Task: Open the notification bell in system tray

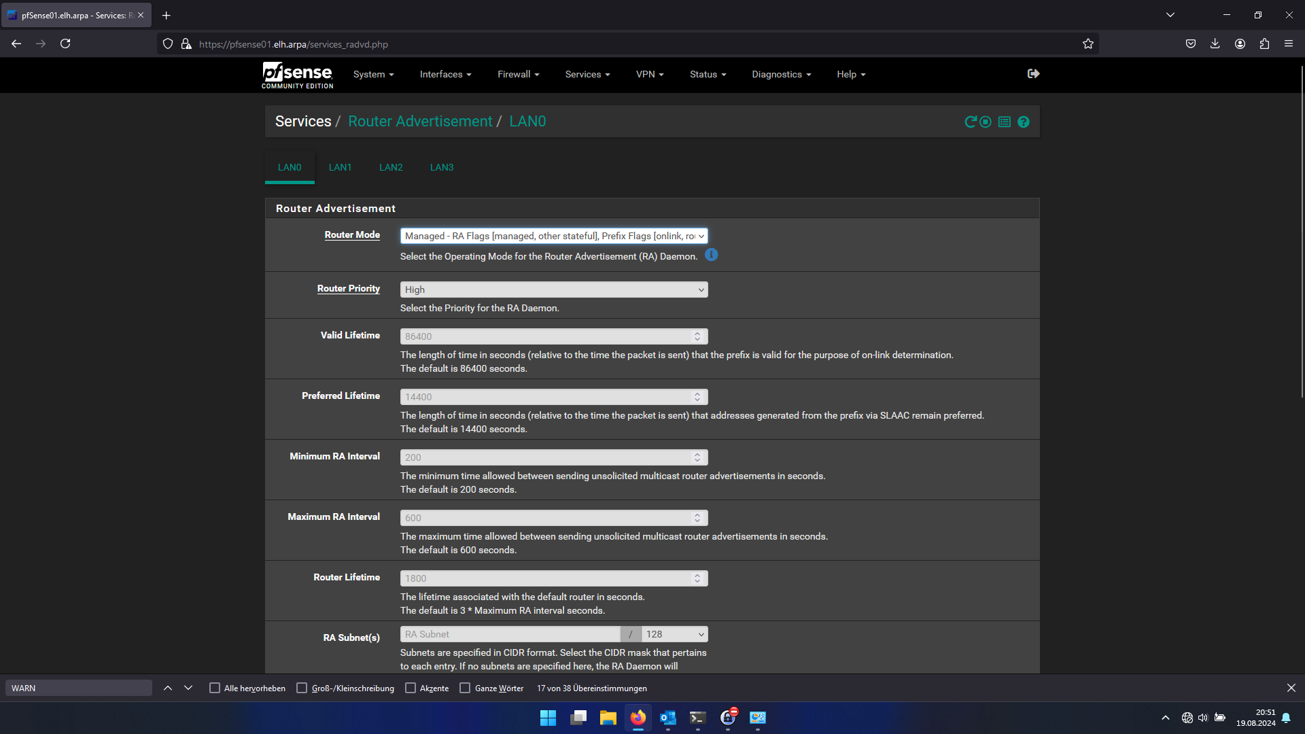Action: (x=1286, y=718)
